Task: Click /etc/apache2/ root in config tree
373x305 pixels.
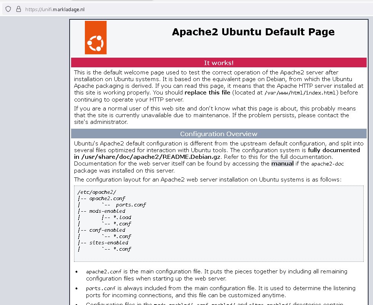Action: click(97, 192)
